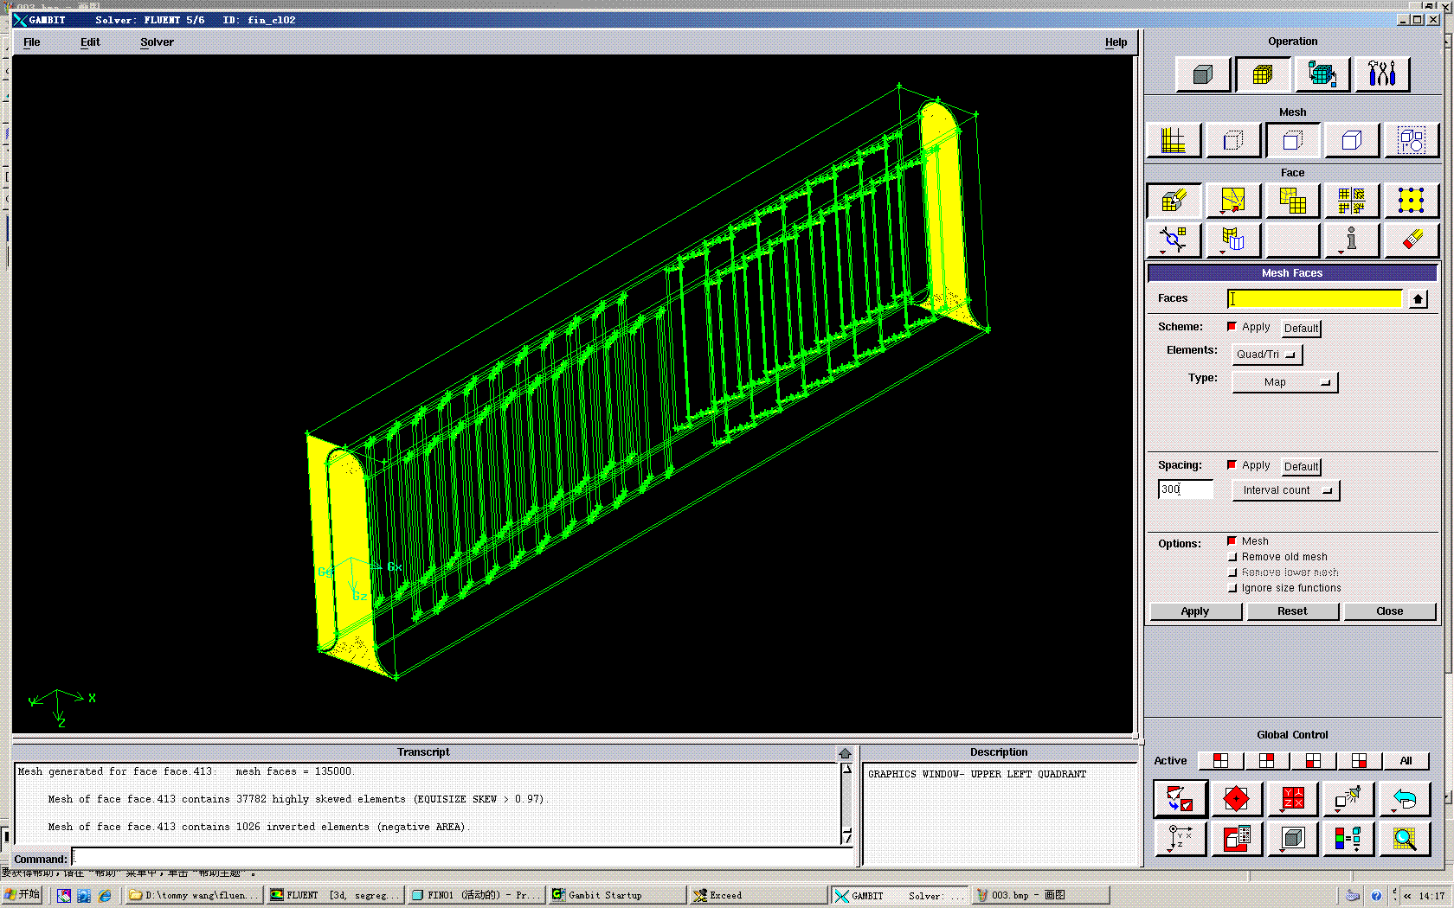Click the Examine Mesh magnifier icon
The width and height of the screenshot is (1454, 908).
(1404, 838)
